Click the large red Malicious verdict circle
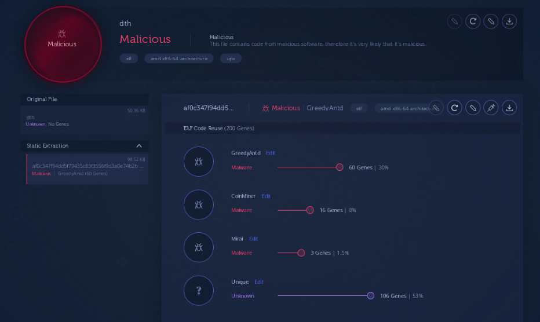This screenshot has height=322, width=540. 62,44
